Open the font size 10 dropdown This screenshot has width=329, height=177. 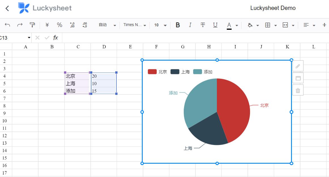point(160,25)
